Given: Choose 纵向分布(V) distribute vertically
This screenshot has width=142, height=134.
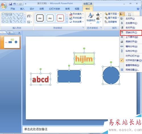Looking at the screenshot, I should coord(131,51).
